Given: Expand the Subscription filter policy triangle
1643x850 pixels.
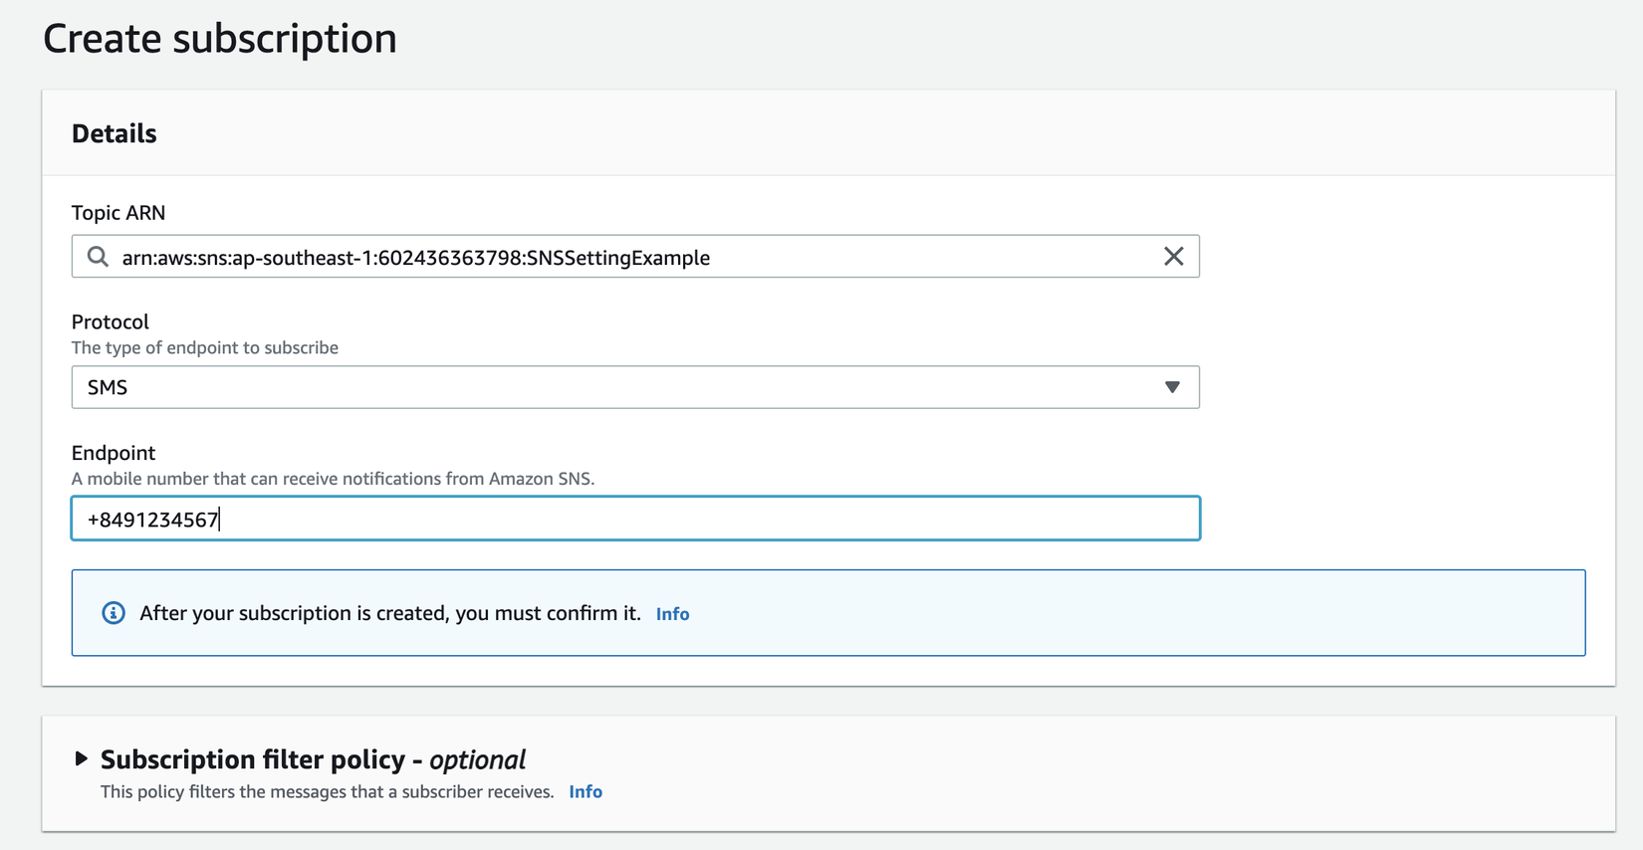Looking at the screenshot, I should pyautogui.click(x=82, y=759).
